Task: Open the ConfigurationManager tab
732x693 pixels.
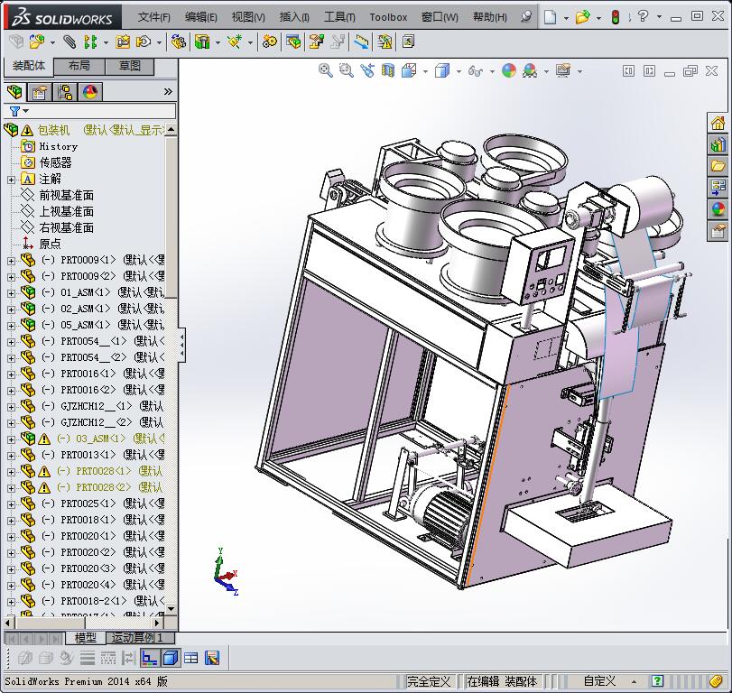Action: pyautogui.click(x=65, y=92)
